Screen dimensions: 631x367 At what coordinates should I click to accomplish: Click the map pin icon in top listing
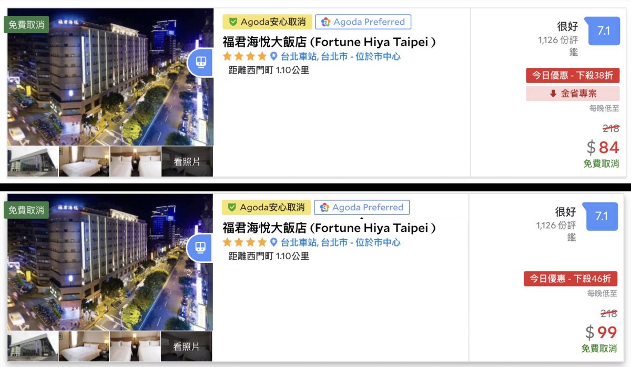coord(273,56)
